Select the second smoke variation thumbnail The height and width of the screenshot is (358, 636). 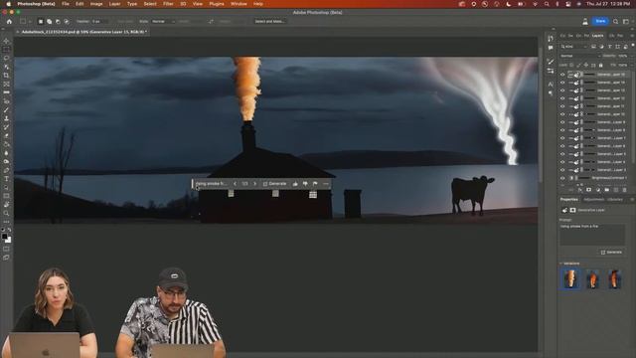[x=592, y=279]
